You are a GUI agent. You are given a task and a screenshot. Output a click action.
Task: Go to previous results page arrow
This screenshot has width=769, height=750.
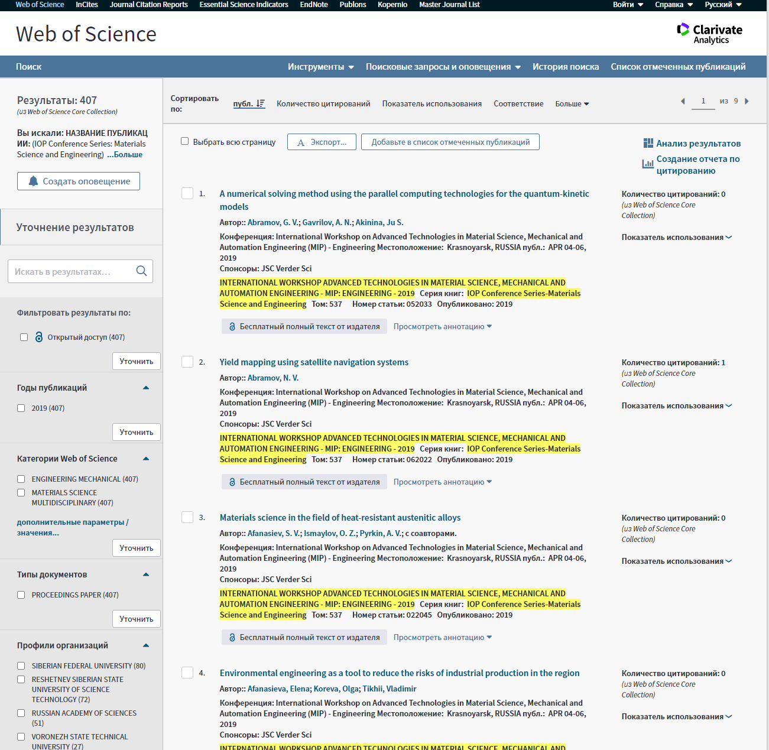tap(683, 101)
